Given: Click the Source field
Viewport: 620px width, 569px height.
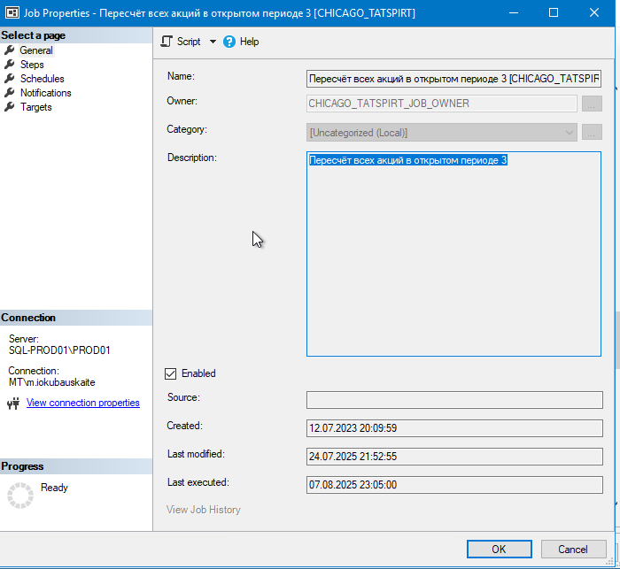Looking at the screenshot, I should click(x=454, y=400).
